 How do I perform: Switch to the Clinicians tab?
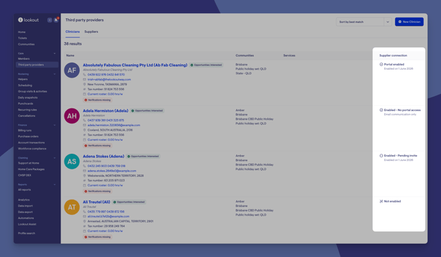pos(72,32)
